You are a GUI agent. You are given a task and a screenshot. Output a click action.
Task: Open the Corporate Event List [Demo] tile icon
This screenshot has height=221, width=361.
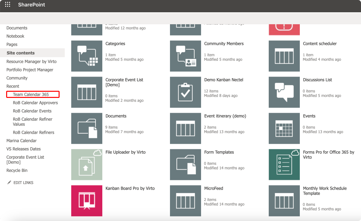[87, 92]
